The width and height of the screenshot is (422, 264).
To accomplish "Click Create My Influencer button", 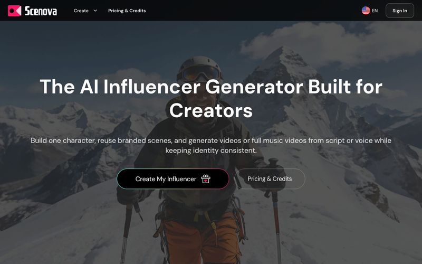I will pos(173,179).
